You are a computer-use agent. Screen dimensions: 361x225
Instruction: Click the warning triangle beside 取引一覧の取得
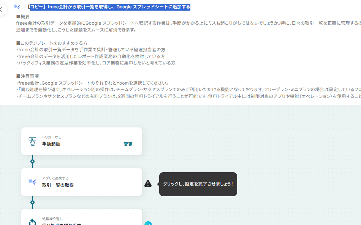click(x=148, y=183)
